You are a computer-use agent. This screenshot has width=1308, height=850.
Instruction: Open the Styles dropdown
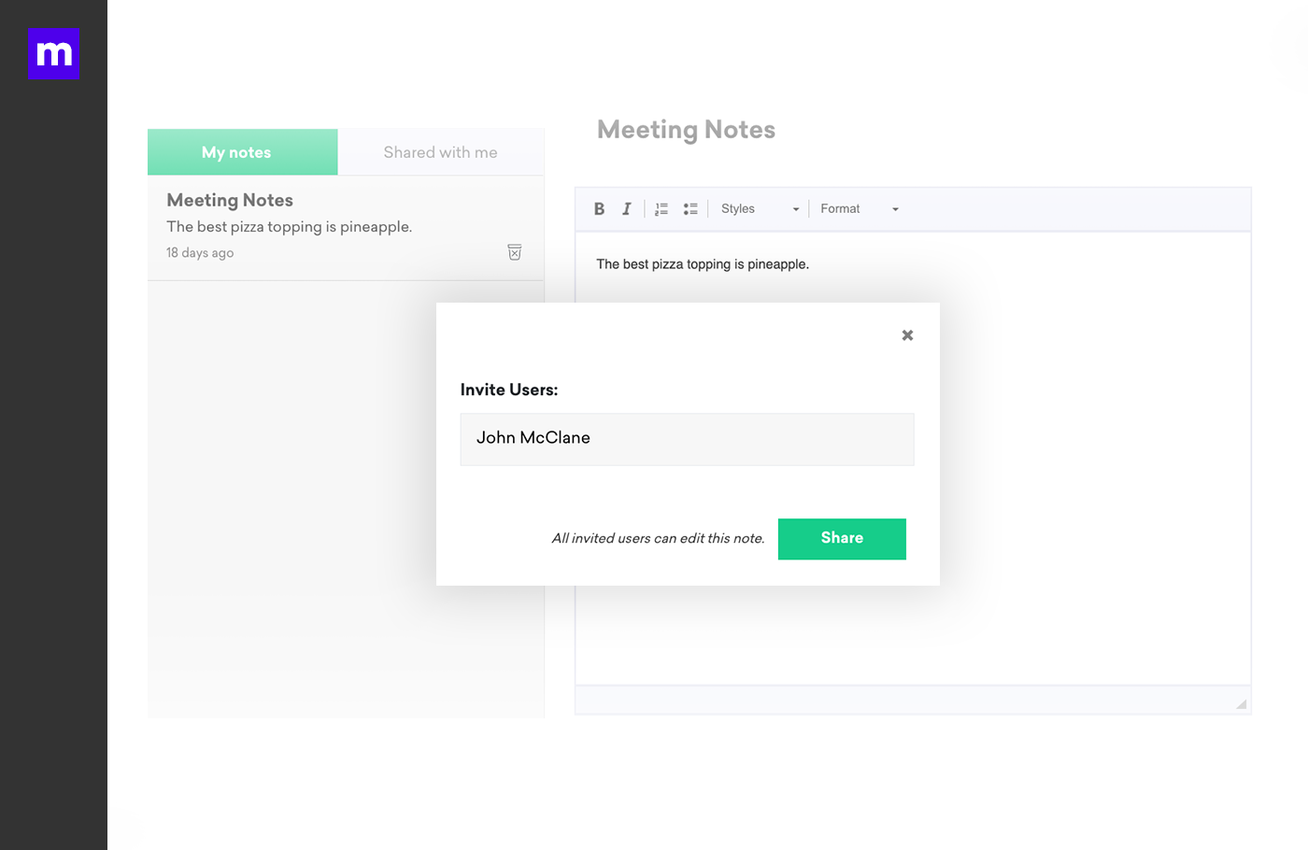[x=760, y=209]
